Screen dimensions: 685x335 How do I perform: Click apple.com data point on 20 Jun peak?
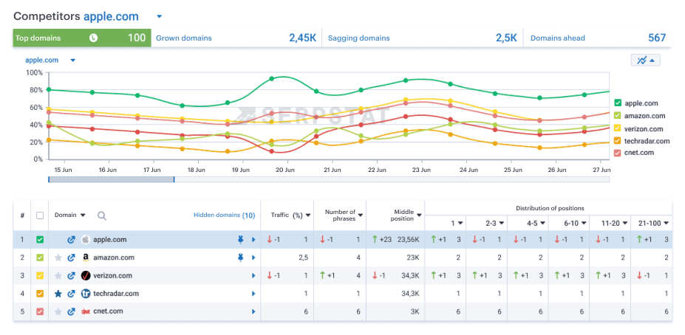271,78
